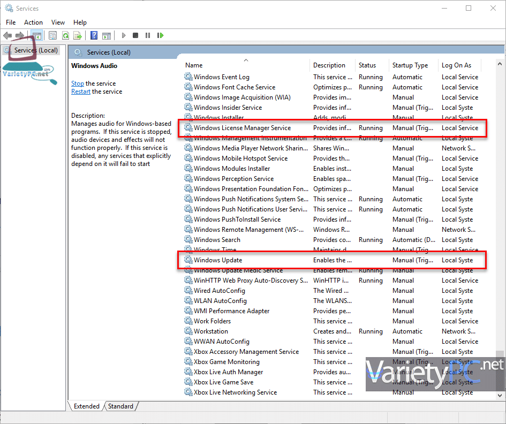The image size is (506, 424).
Task: Open the View menu
Action: tap(58, 22)
